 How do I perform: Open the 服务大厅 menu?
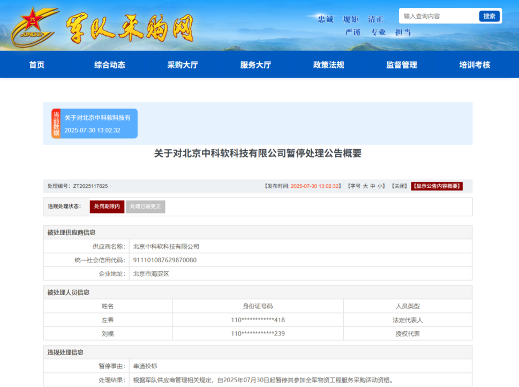[x=255, y=65]
